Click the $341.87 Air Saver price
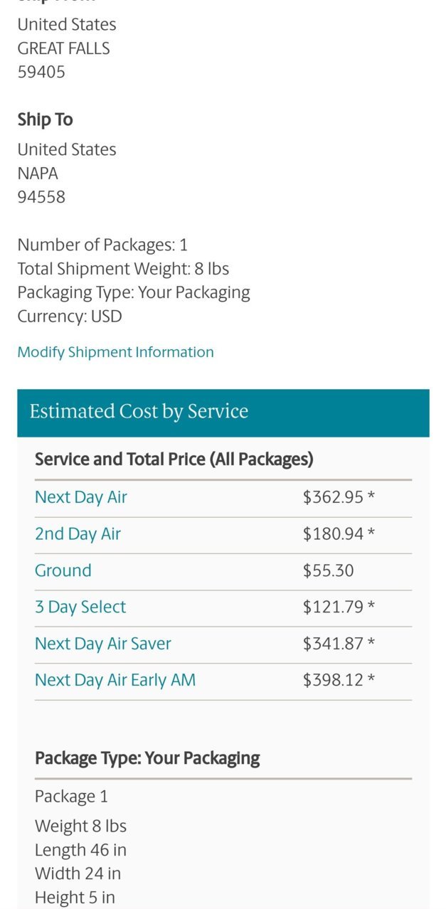The image size is (446, 909). [339, 644]
